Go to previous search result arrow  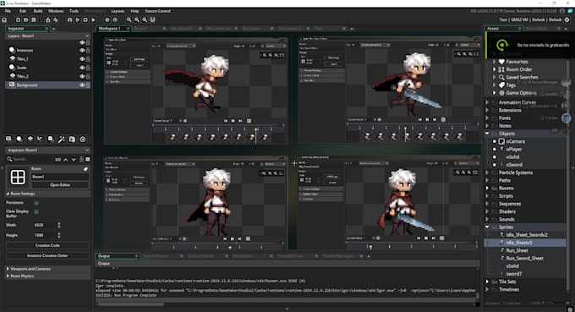(x=66, y=160)
